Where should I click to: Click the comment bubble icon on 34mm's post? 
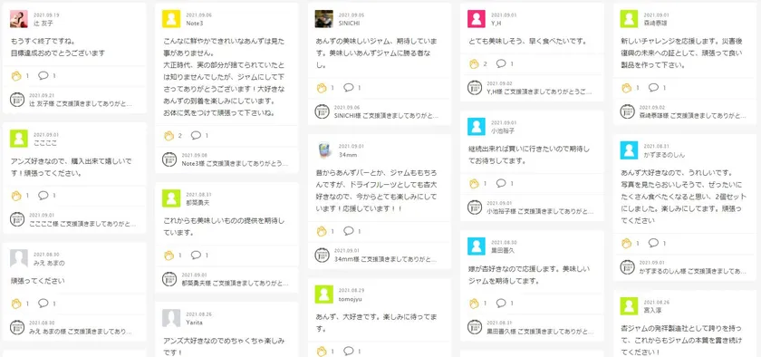349,231
